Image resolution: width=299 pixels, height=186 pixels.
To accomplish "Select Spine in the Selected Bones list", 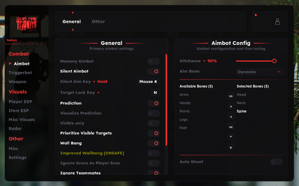I will coord(242,111).
